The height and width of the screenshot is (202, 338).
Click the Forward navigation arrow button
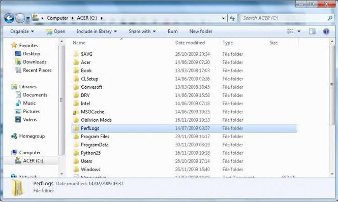coord(20,18)
